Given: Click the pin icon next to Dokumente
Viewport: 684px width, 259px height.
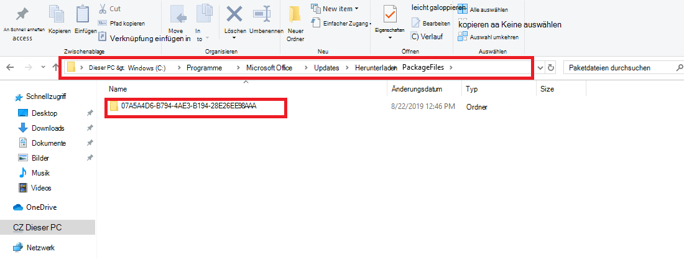Looking at the screenshot, I should (x=90, y=143).
